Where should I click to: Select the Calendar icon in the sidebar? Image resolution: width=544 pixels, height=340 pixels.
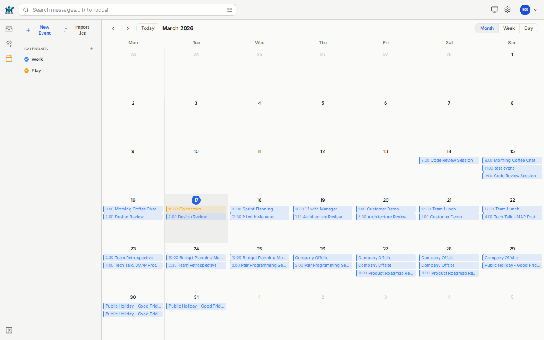[x=9, y=58]
